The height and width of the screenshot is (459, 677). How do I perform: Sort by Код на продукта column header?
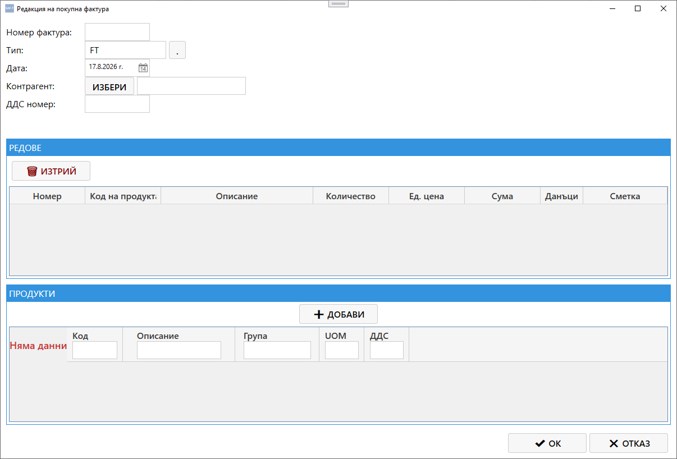point(123,196)
